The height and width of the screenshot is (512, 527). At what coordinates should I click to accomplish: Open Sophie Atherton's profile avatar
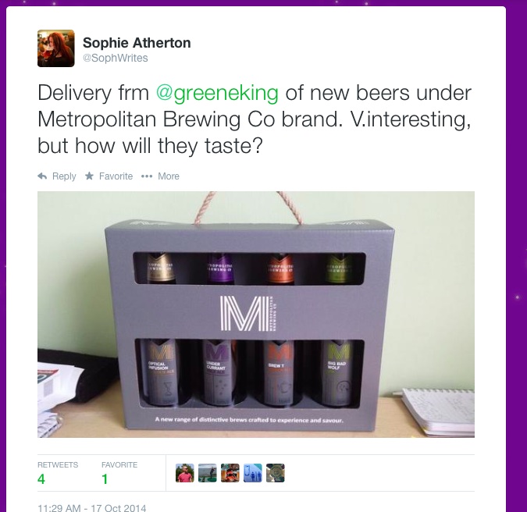point(55,48)
